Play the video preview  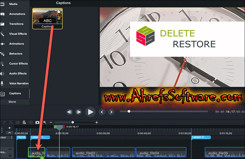(x=90, y=112)
